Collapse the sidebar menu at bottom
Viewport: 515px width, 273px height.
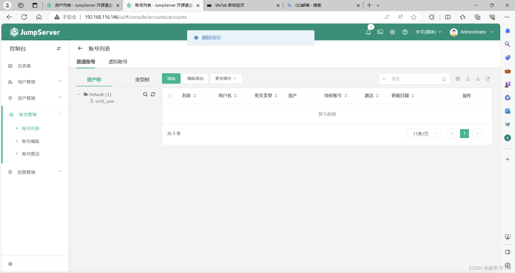pyautogui.click(x=10, y=264)
